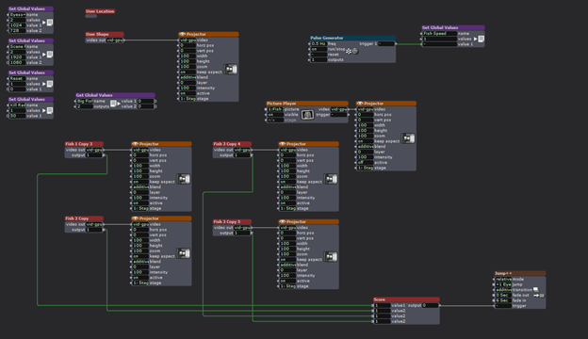Select the User Location actor title
The image size is (588, 339).
coord(100,11)
